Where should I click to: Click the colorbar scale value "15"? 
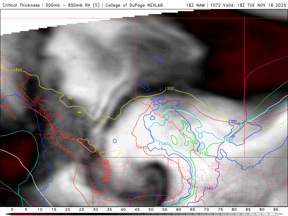[54, 210]
